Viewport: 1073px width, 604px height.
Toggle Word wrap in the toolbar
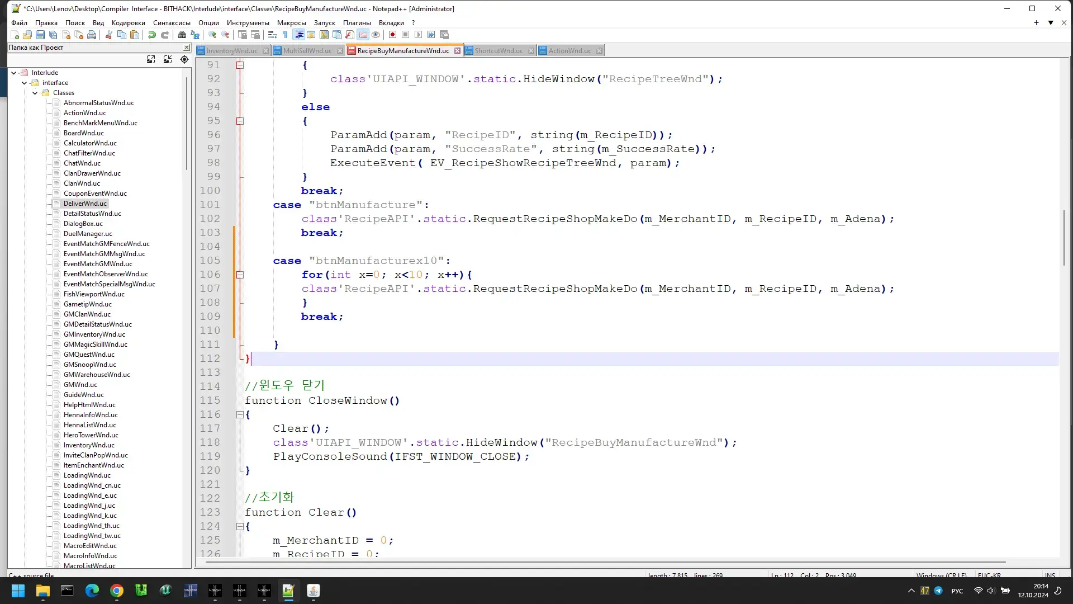pyautogui.click(x=273, y=35)
